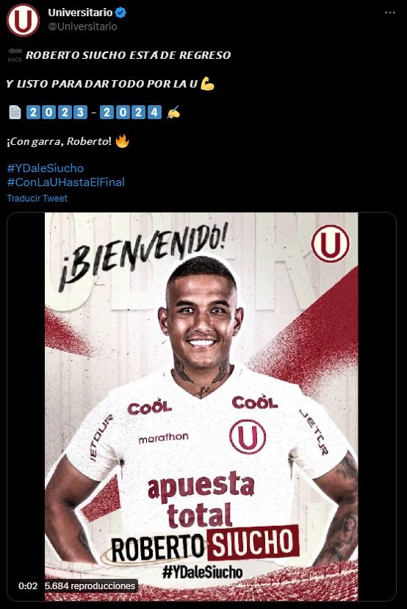Click the writing hand emoji
The image size is (407, 609).
coord(173,113)
